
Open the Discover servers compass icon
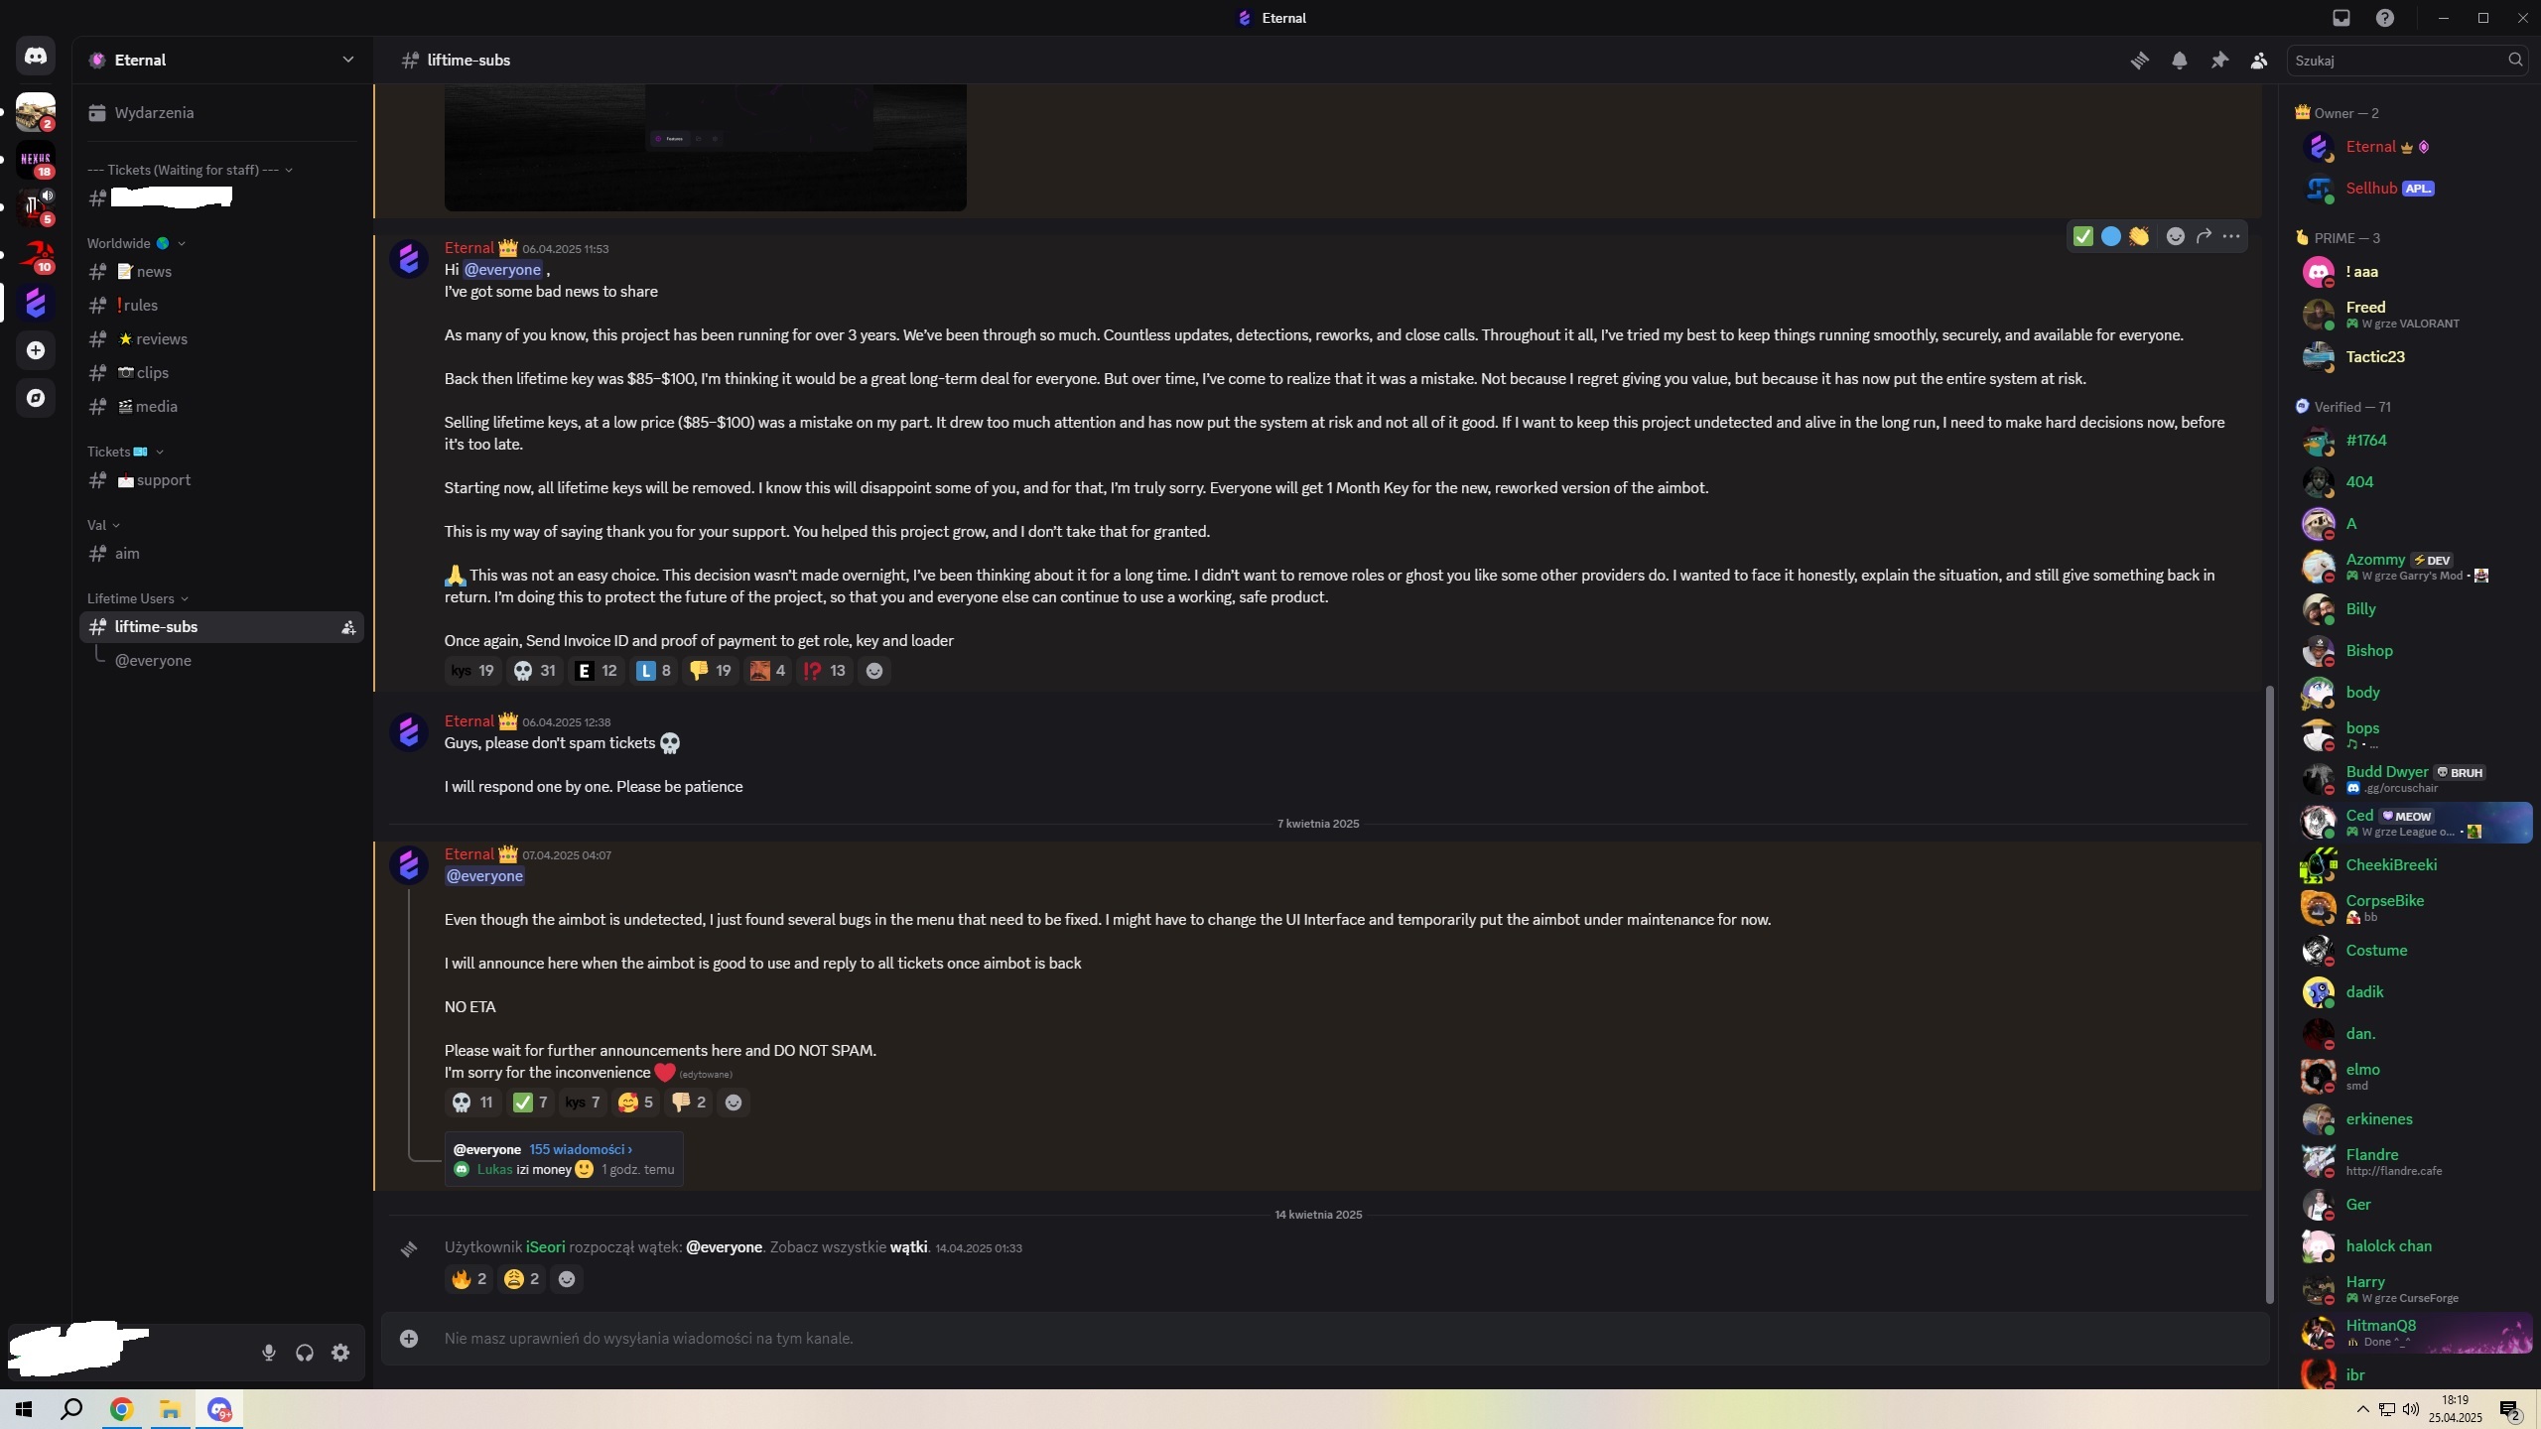click(x=36, y=398)
